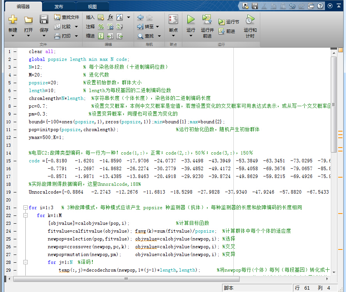Click the smart indent icon
The width and height of the screenshot is (346, 292).
[101, 36]
